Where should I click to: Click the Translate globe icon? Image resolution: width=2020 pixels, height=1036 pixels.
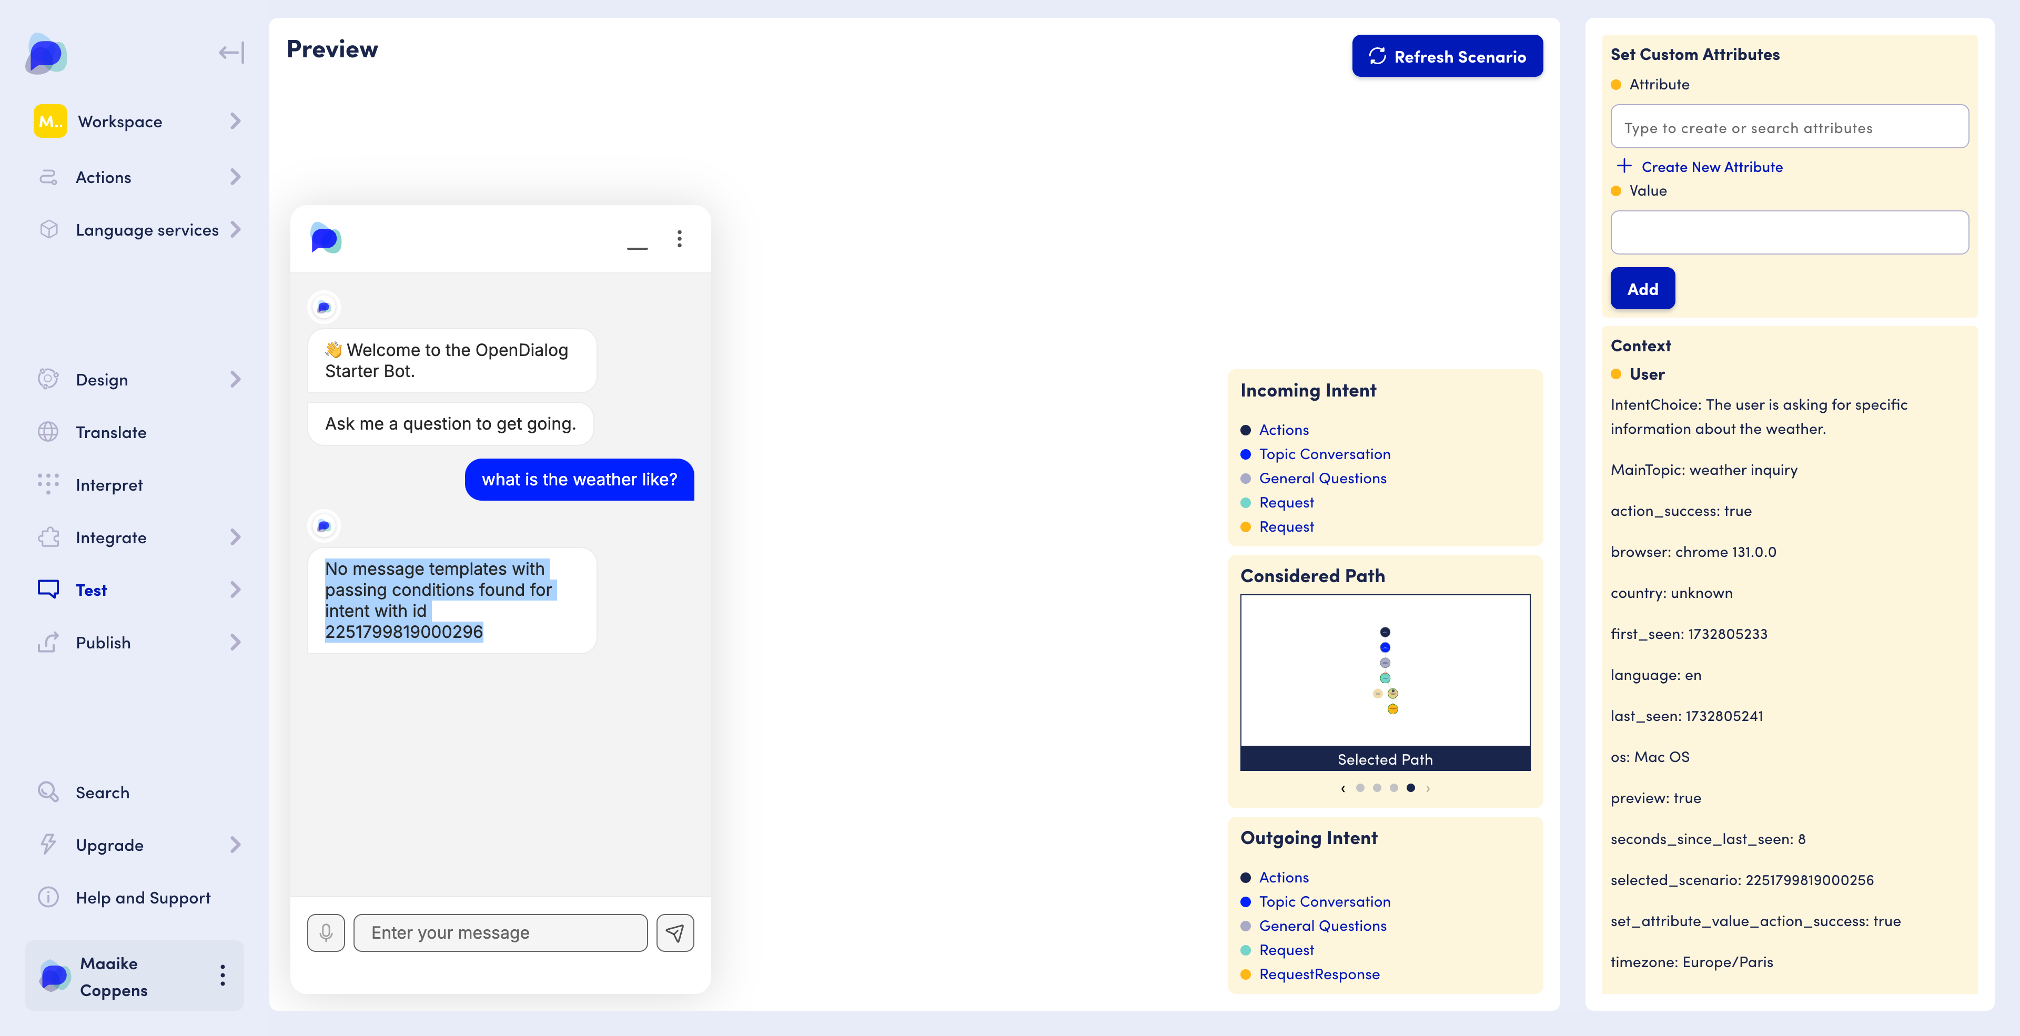(48, 432)
